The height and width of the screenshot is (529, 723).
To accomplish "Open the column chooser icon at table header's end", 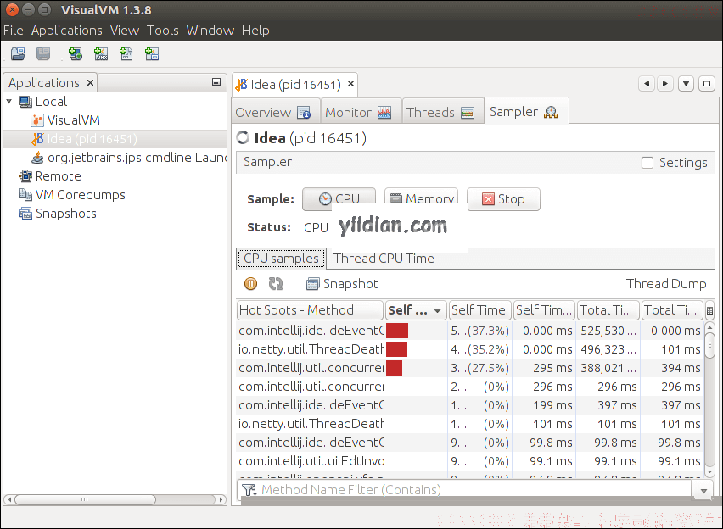I will (709, 310).
